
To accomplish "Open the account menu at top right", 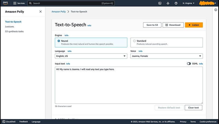I will pos(208,3).
